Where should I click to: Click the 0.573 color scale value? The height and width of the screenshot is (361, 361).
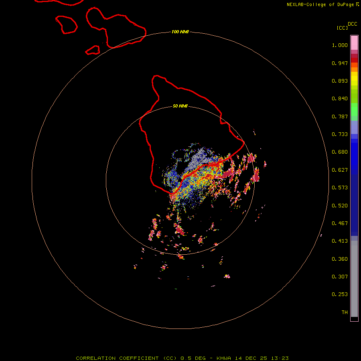(340, 188)
